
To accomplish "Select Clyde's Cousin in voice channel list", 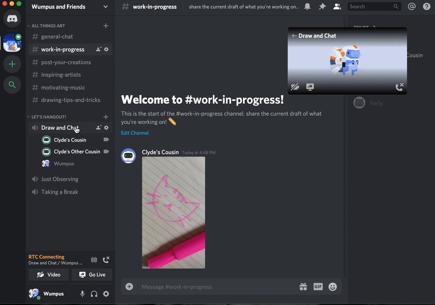I will 70,140.
